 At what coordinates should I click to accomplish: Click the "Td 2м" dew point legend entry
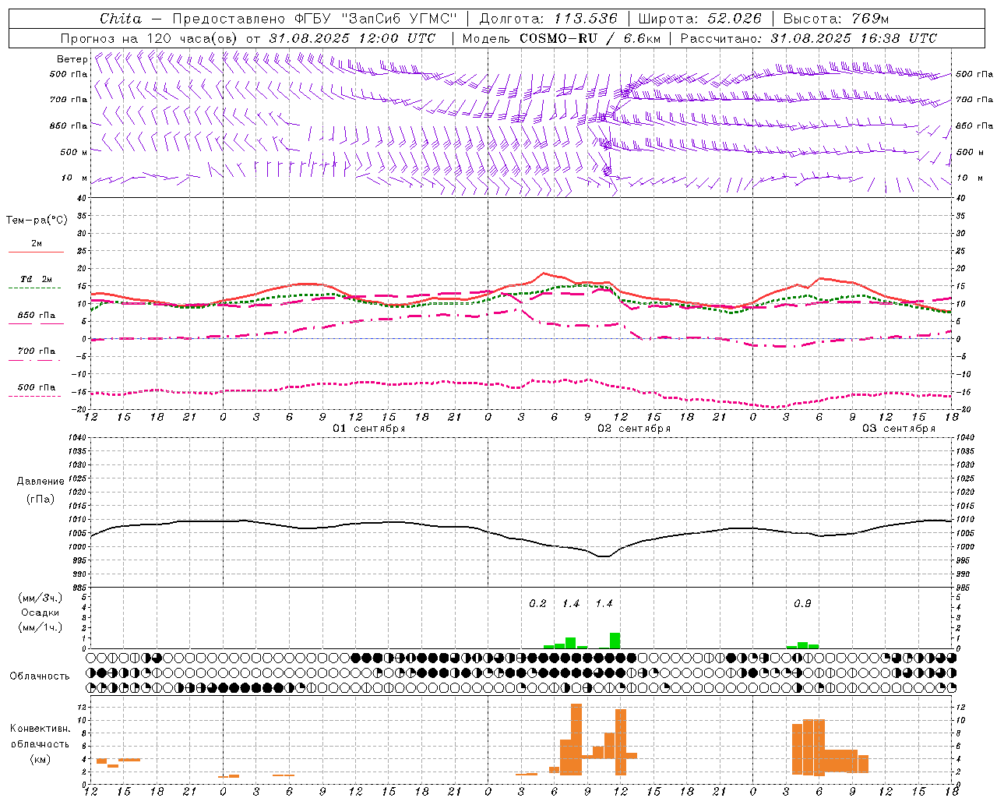coord(37,279)
